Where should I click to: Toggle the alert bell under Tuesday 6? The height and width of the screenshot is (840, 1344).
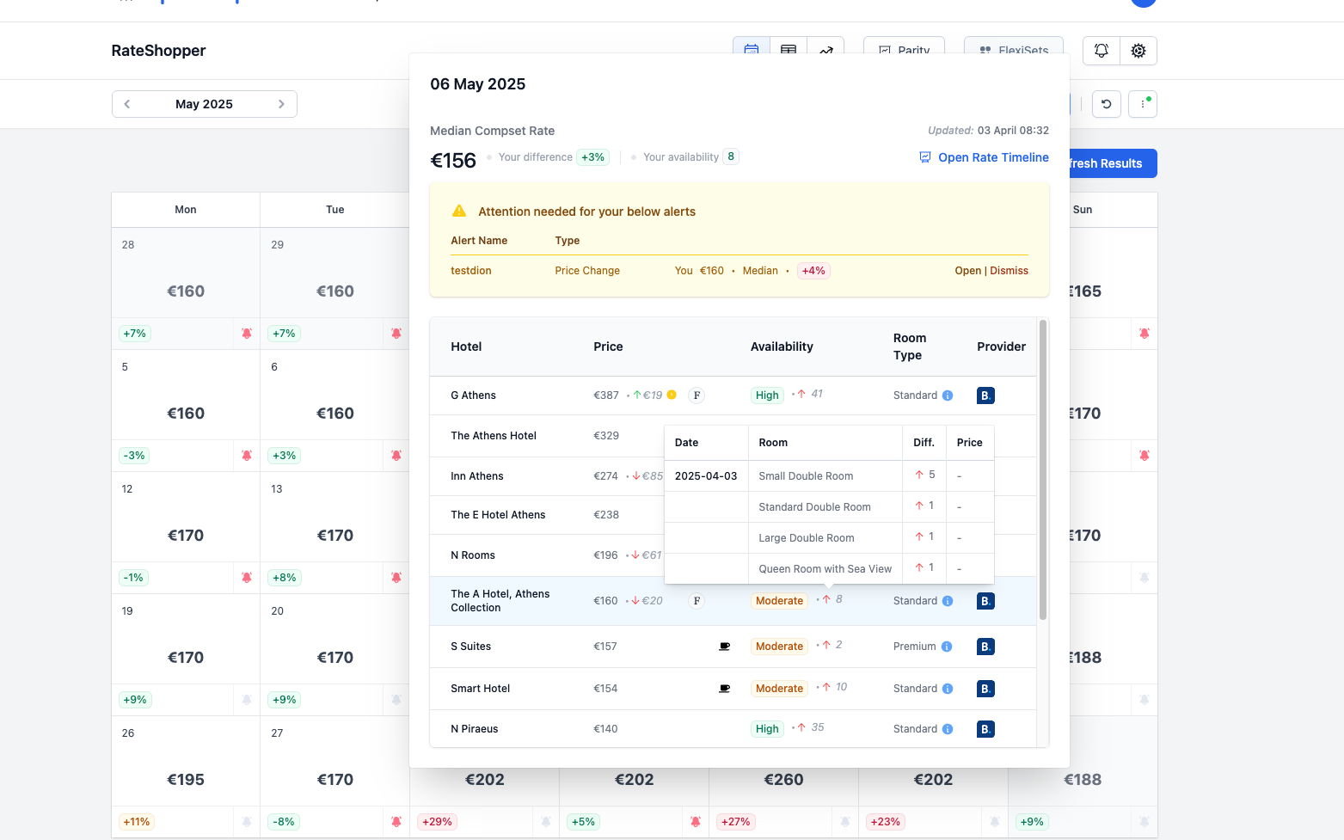click(396, 456)
